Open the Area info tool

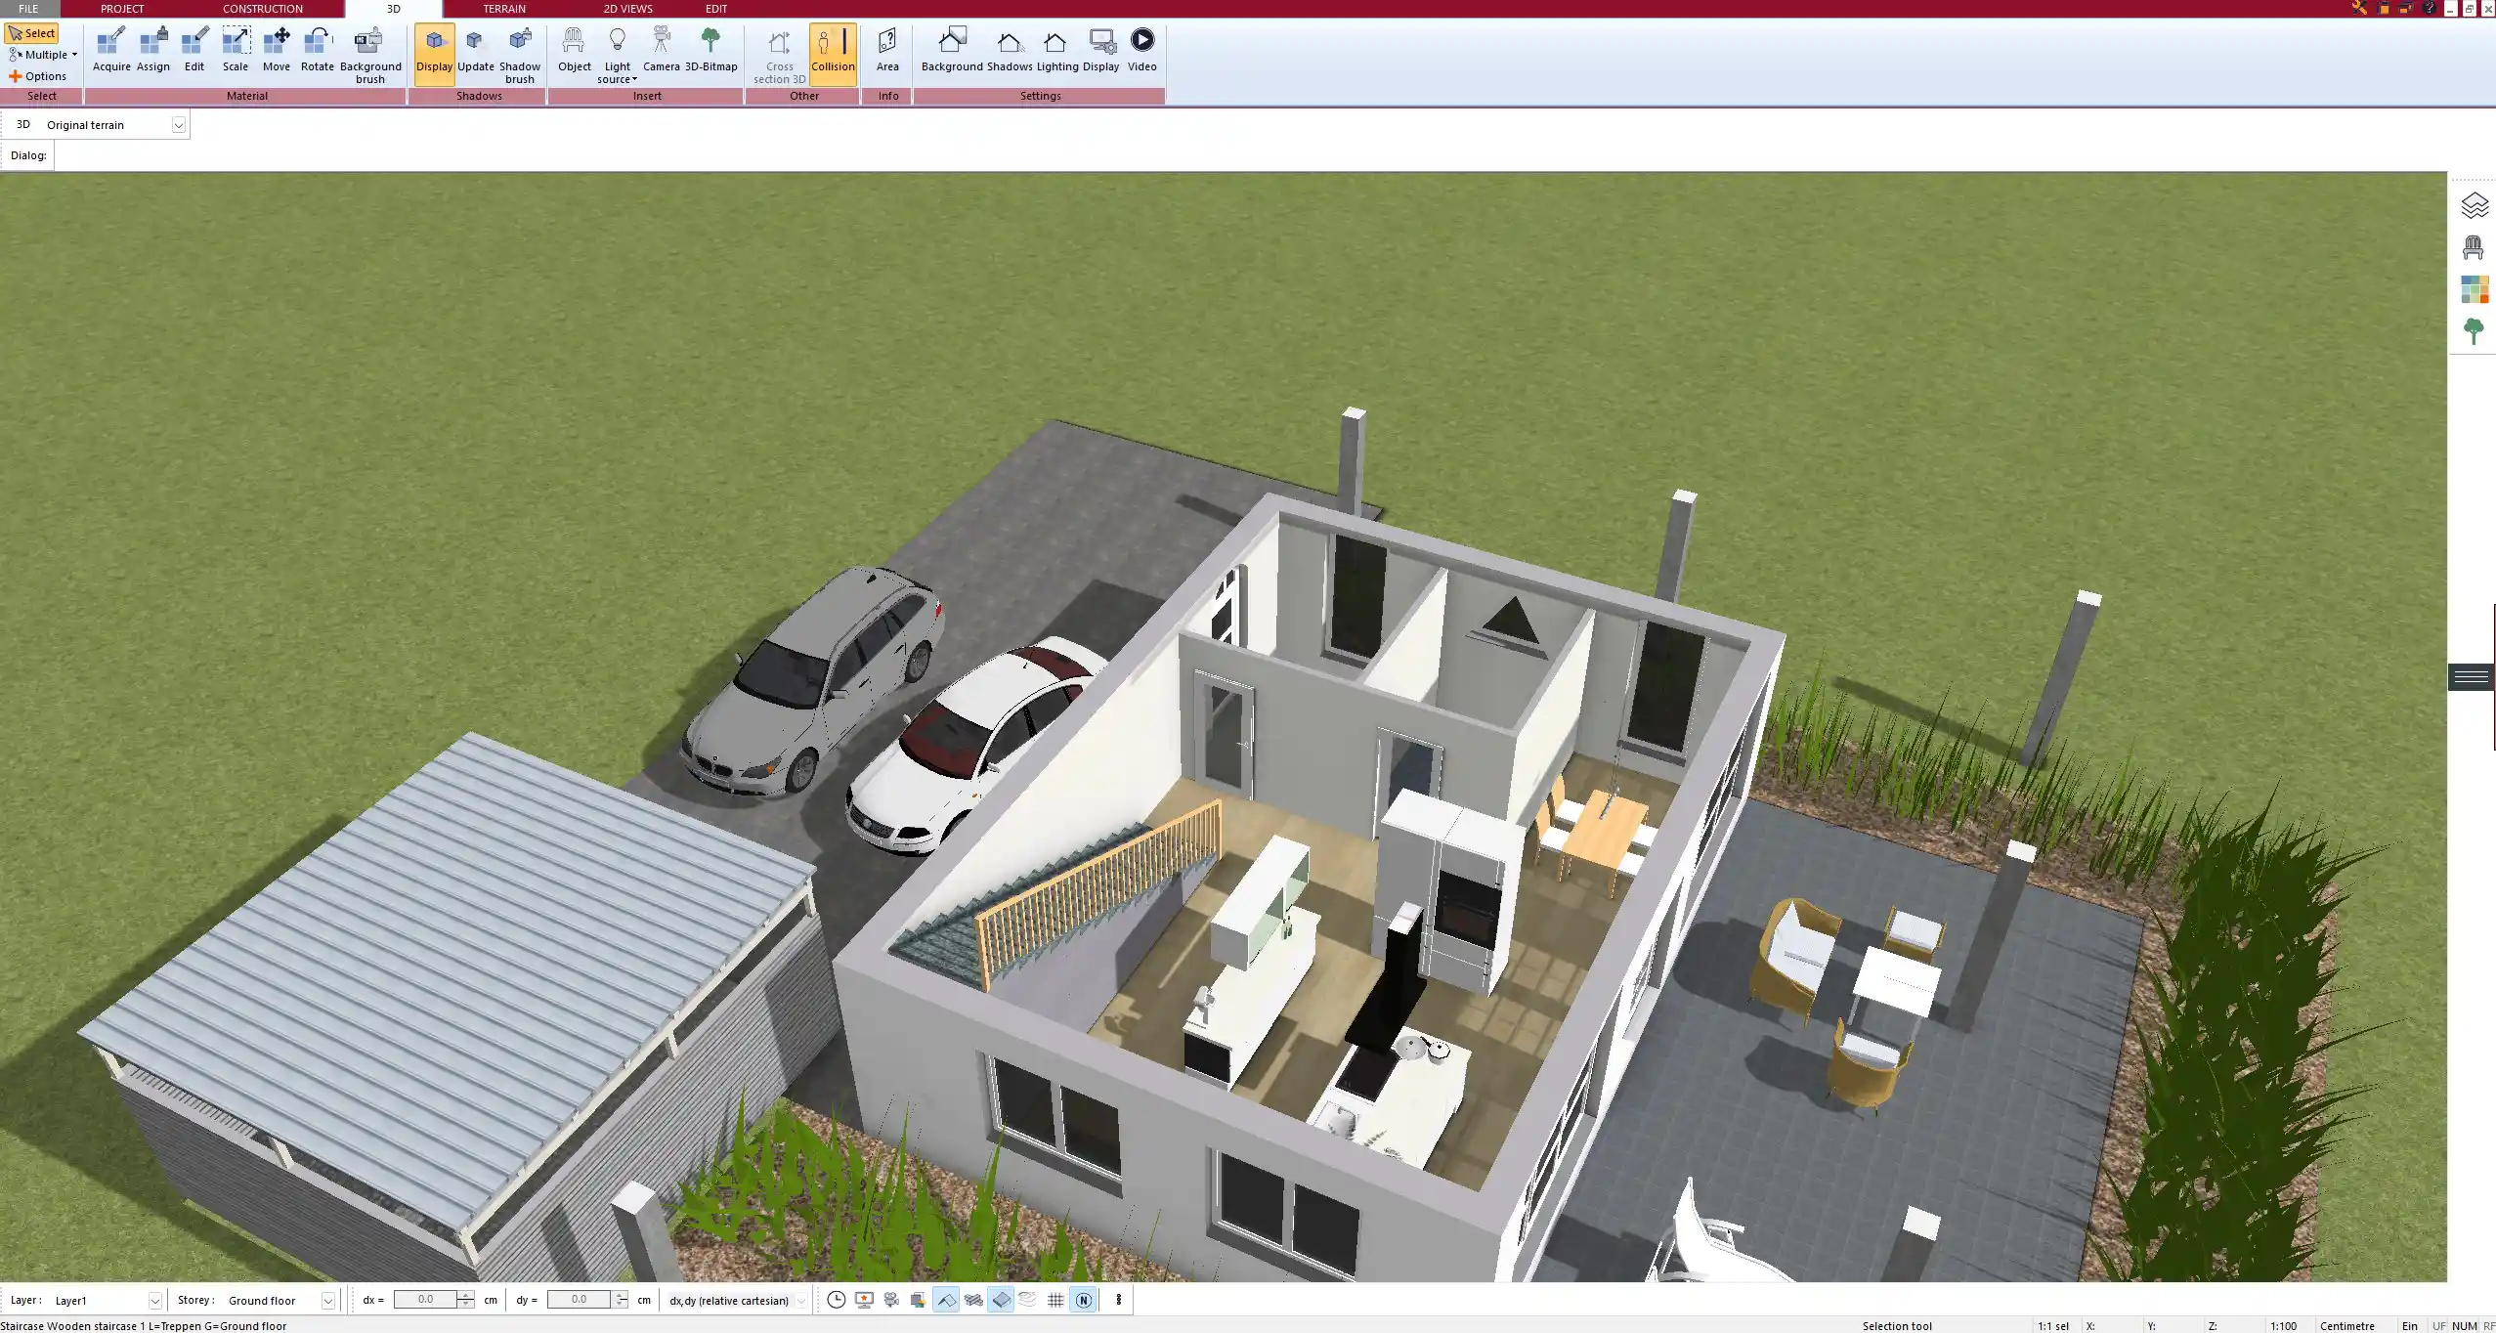887,51
